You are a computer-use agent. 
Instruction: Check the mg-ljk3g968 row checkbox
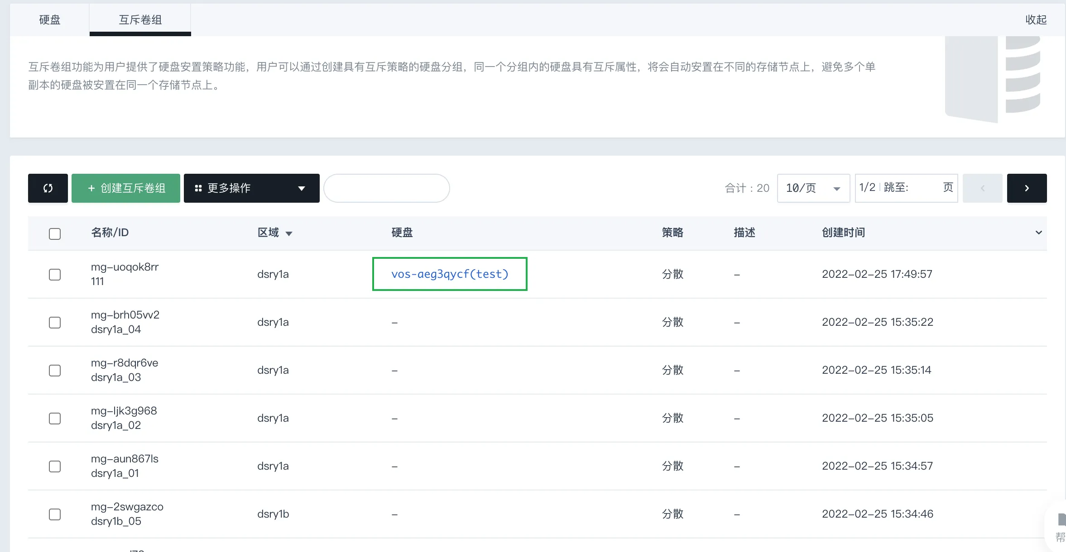55,419
